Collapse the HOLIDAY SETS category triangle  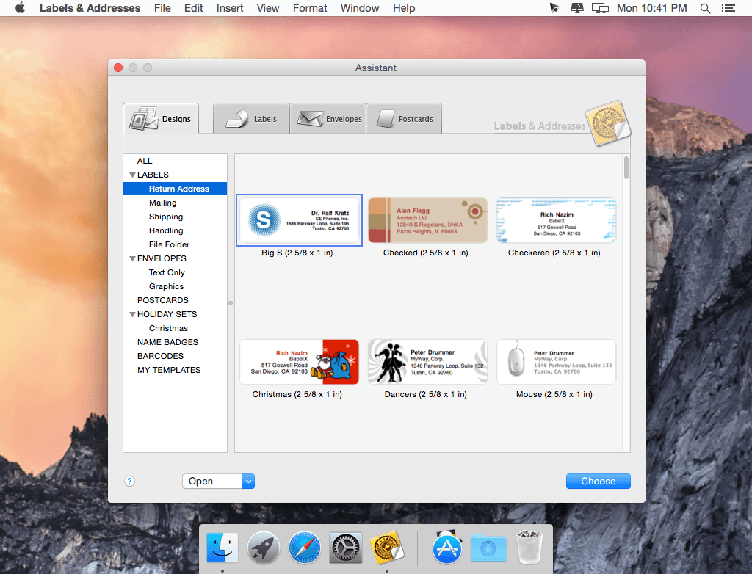click(132, 315)
